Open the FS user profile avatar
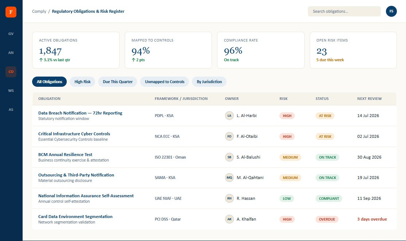Screen dimensions: 406x241 coord(391,11)
